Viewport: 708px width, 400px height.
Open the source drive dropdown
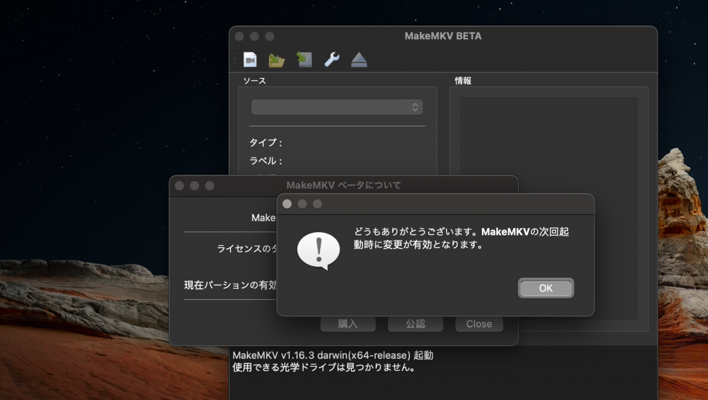(337, 107)
